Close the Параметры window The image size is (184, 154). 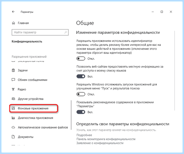(x=171, y=12)
